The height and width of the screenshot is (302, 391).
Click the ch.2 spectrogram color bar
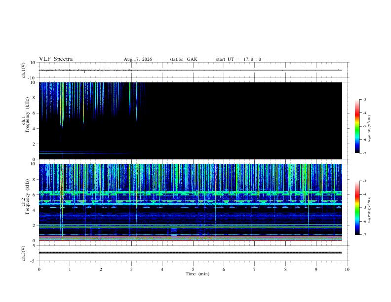click(357, 208)
